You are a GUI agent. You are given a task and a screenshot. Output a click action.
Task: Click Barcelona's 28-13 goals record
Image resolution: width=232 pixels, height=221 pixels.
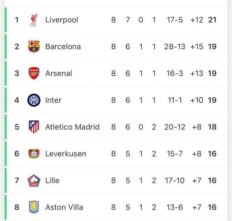tap(175, 47)
